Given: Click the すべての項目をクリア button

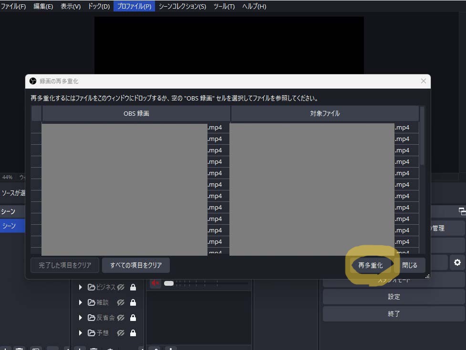Looking at the screenshot, I should [x=136, y=265].
